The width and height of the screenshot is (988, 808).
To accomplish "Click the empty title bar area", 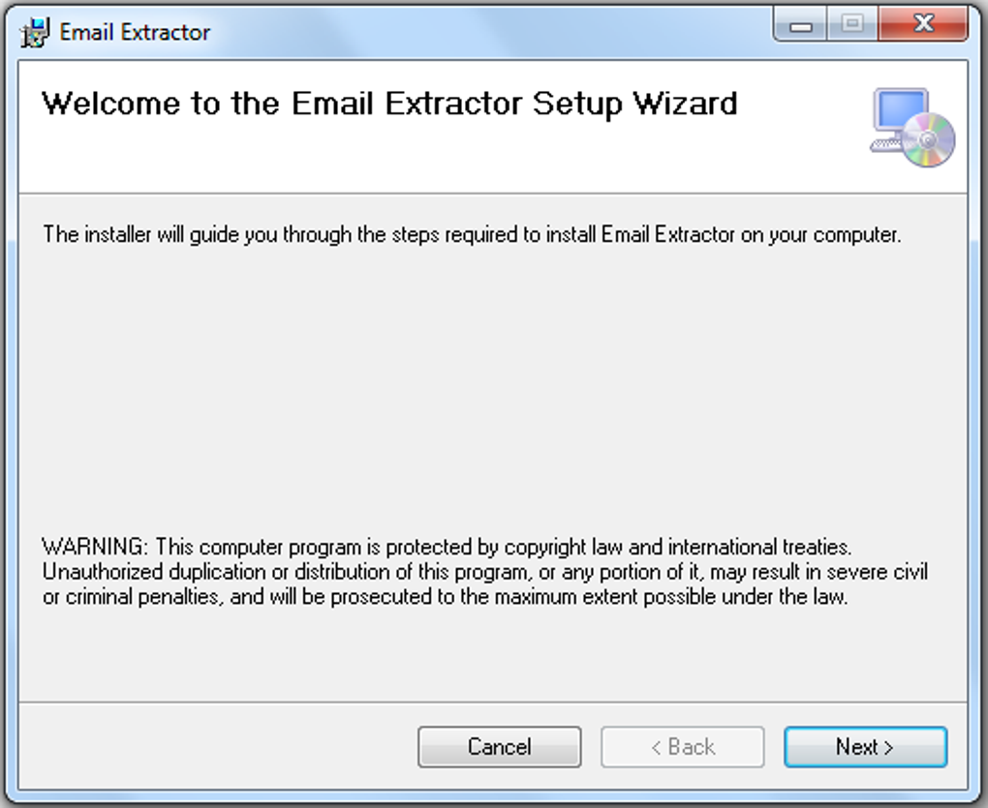I will [x=484, y=30].
